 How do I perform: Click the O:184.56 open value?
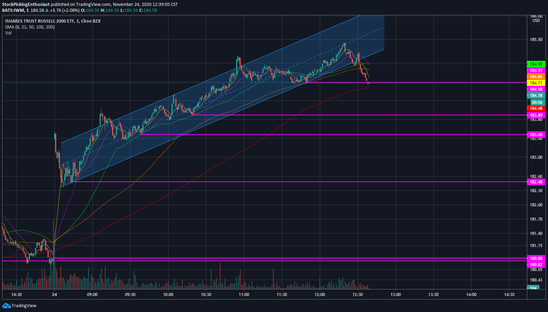pos(90,10)
